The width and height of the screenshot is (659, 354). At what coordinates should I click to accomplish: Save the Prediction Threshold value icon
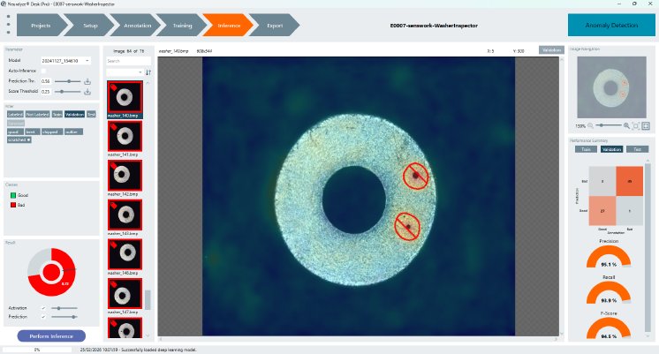coord(87,81)
